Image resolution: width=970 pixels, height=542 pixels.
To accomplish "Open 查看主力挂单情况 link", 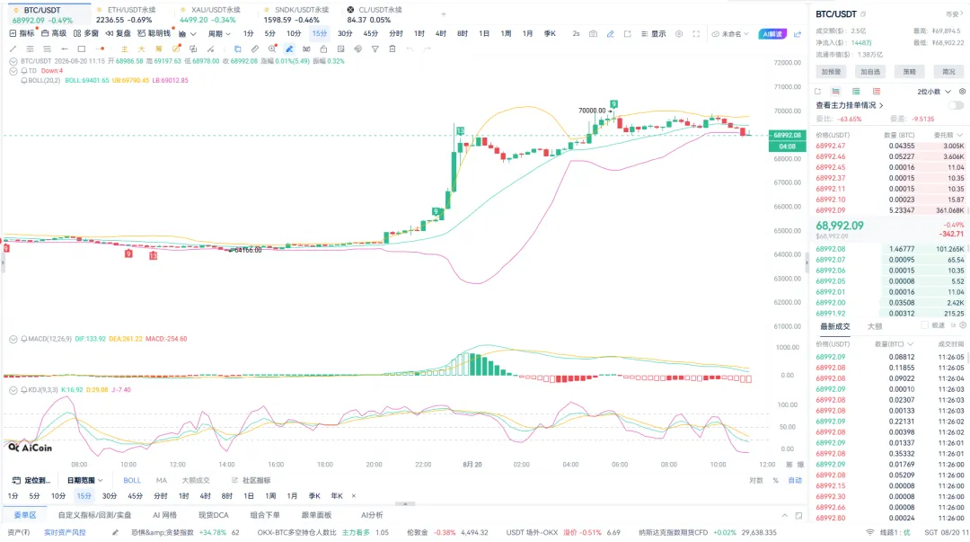I will click(850, 105).
